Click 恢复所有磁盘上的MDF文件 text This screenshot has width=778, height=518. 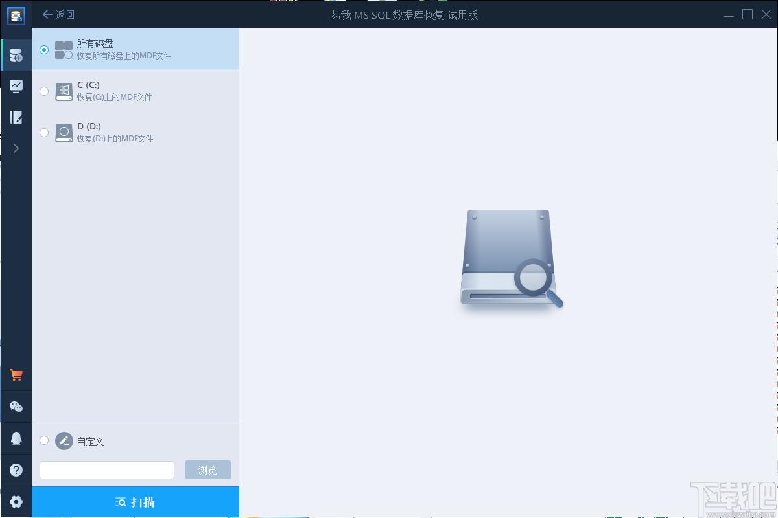[x=124, y=56]
